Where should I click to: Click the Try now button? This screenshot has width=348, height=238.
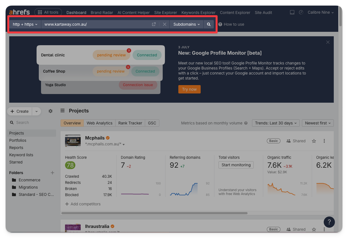[189, 89]
